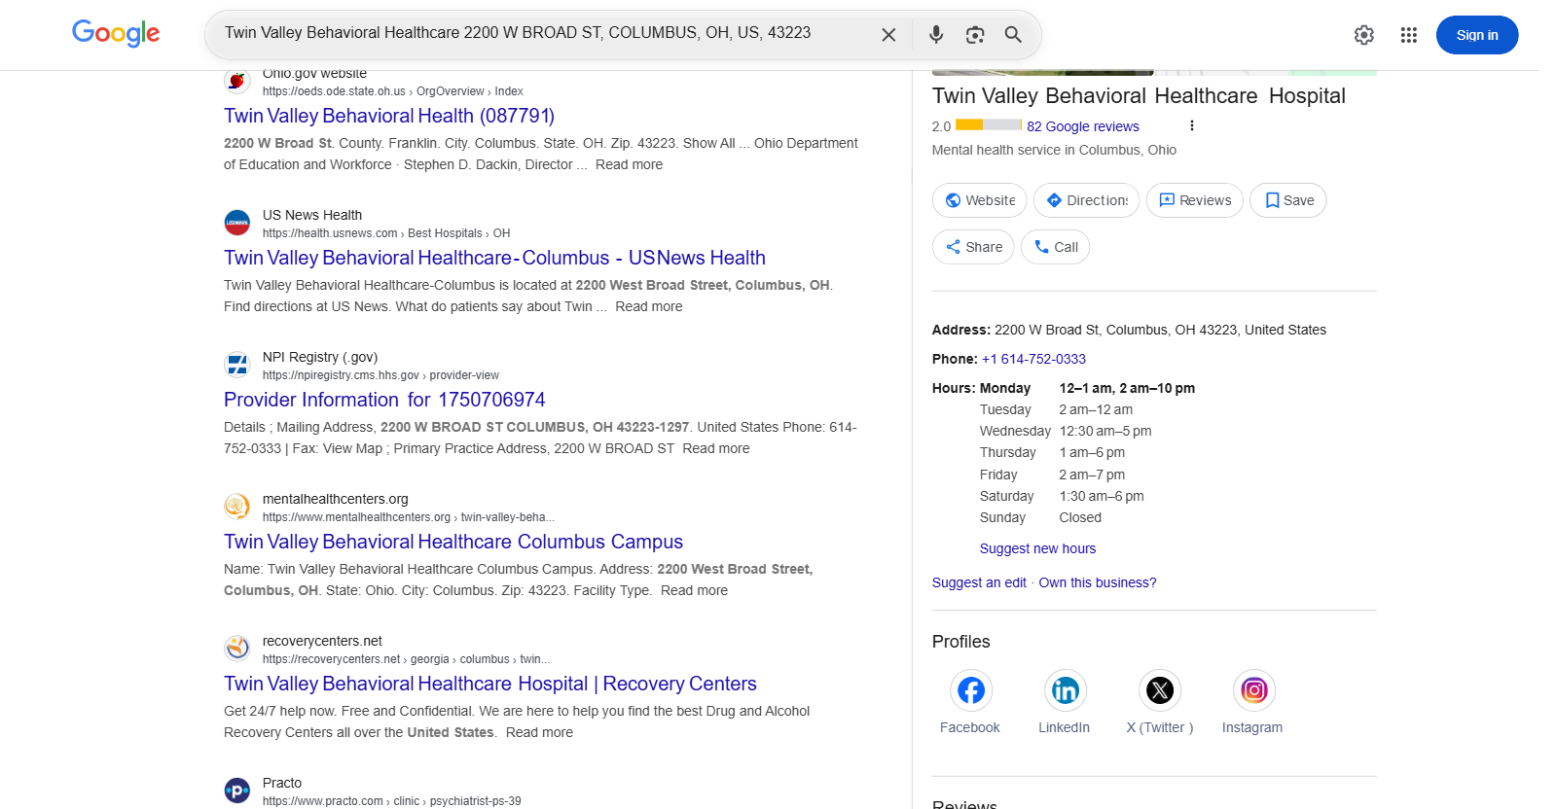
Task: Get Directions to the hospital
Action: click(1086, 200)
